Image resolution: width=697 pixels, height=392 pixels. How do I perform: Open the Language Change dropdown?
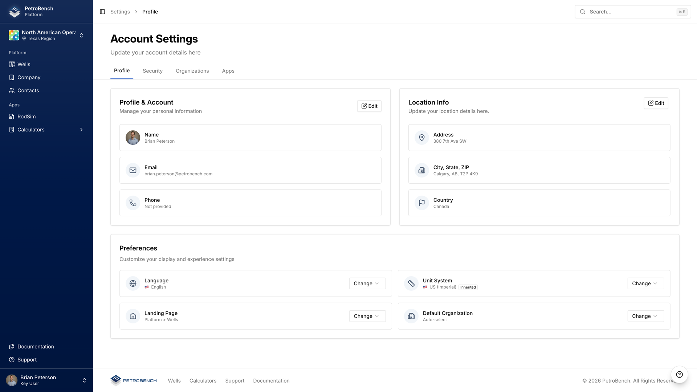[x=367, y=283]
